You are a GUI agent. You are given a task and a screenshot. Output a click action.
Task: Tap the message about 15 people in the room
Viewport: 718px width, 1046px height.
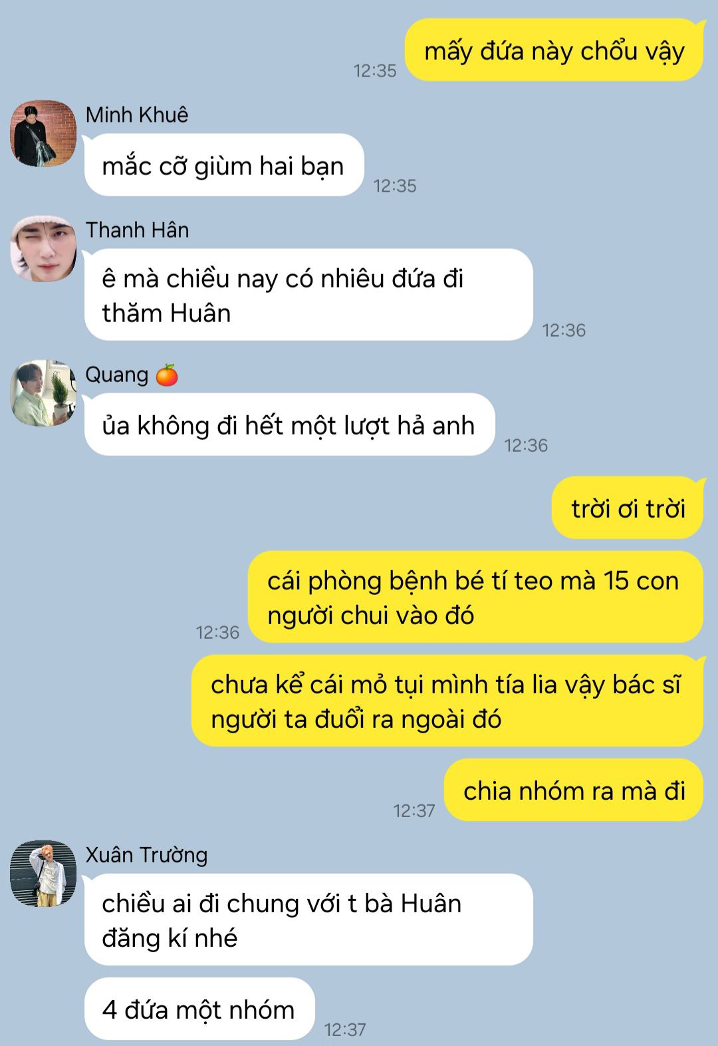click(475, 597)
